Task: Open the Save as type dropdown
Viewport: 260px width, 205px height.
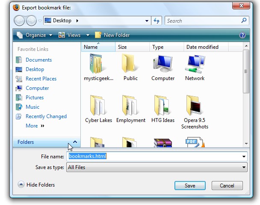Action: tap(157, 167)
